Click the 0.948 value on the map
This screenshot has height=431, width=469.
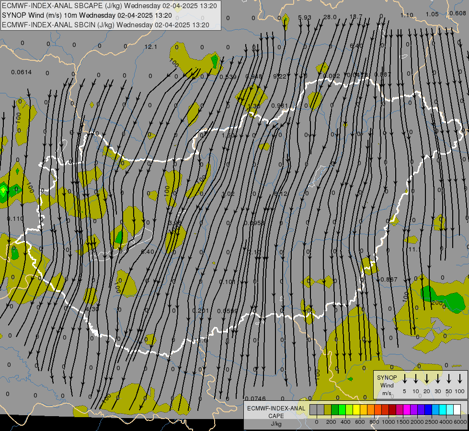point(254,77)
